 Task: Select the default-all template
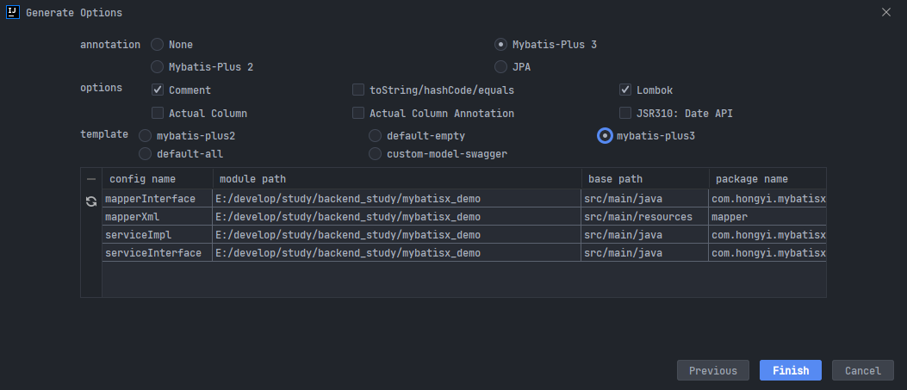click(x=146, y=154)
